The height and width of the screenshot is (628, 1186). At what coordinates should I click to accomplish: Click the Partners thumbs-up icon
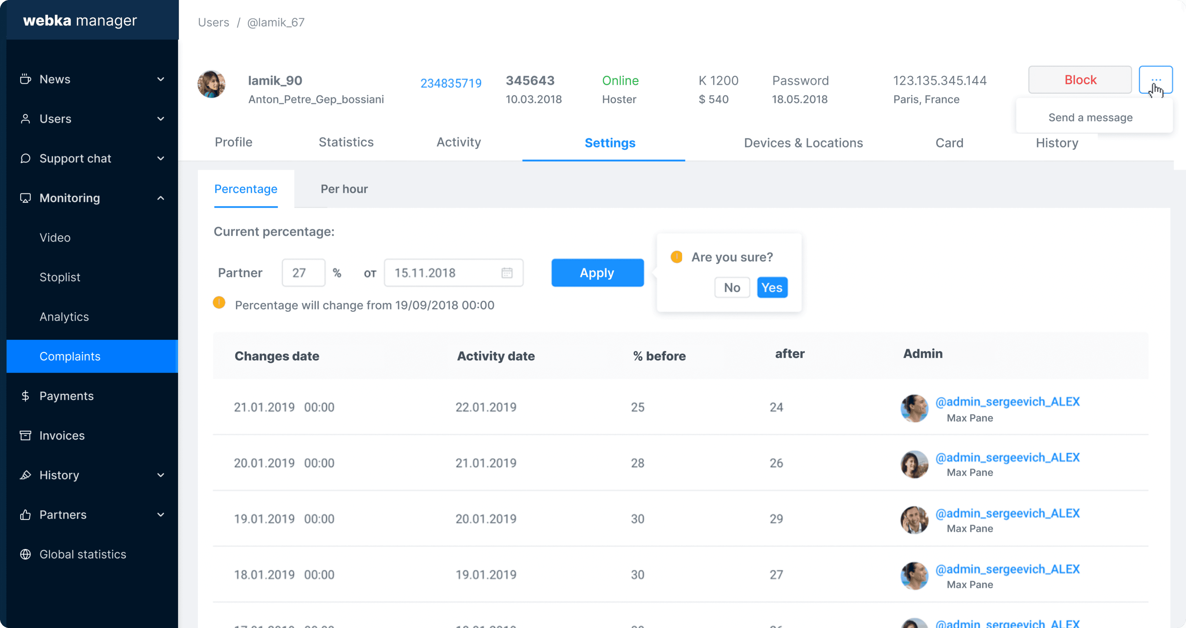coord(25,515)
